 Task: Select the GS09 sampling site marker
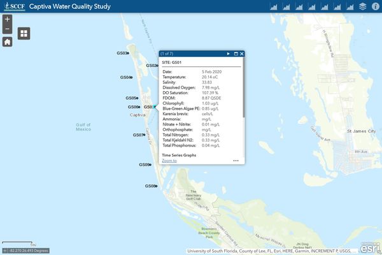(x=150, y=164)
